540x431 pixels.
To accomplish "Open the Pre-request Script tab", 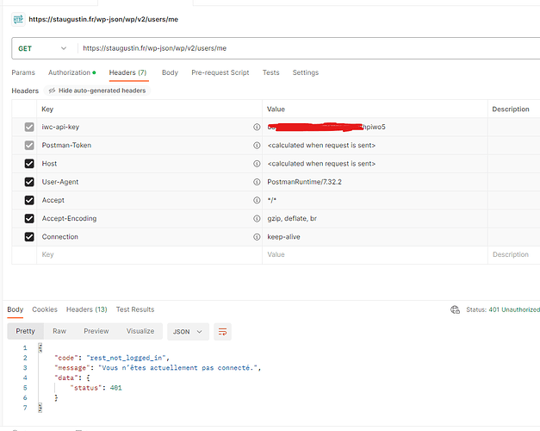I will point(220,72).
